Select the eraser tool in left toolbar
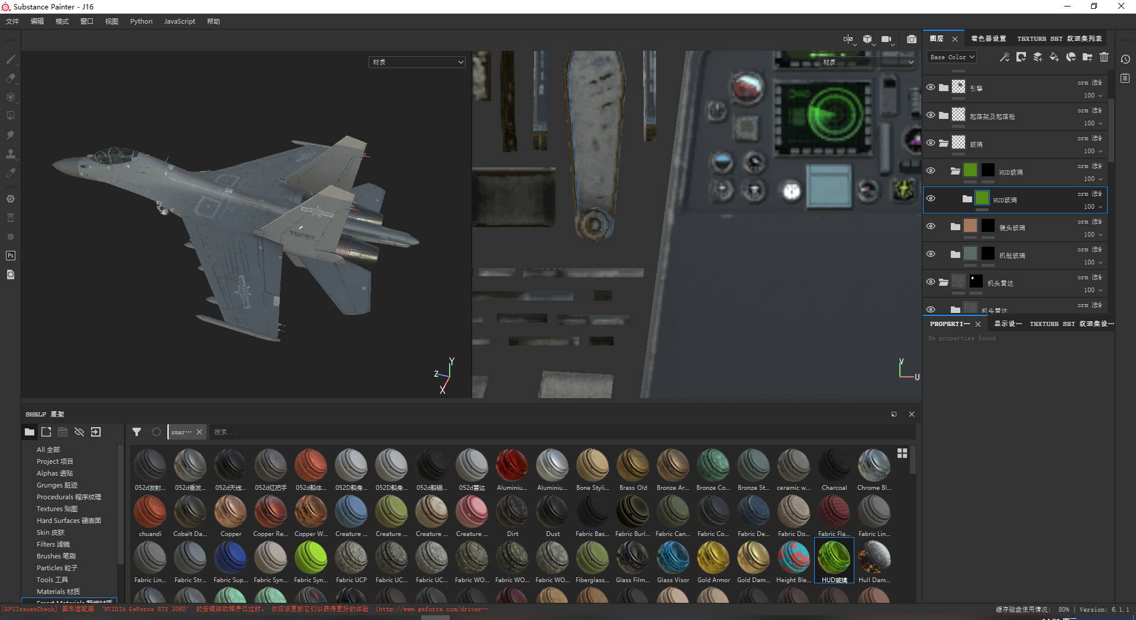The image size is (1136, 620). pyautogui.click(x=11, y=78)
